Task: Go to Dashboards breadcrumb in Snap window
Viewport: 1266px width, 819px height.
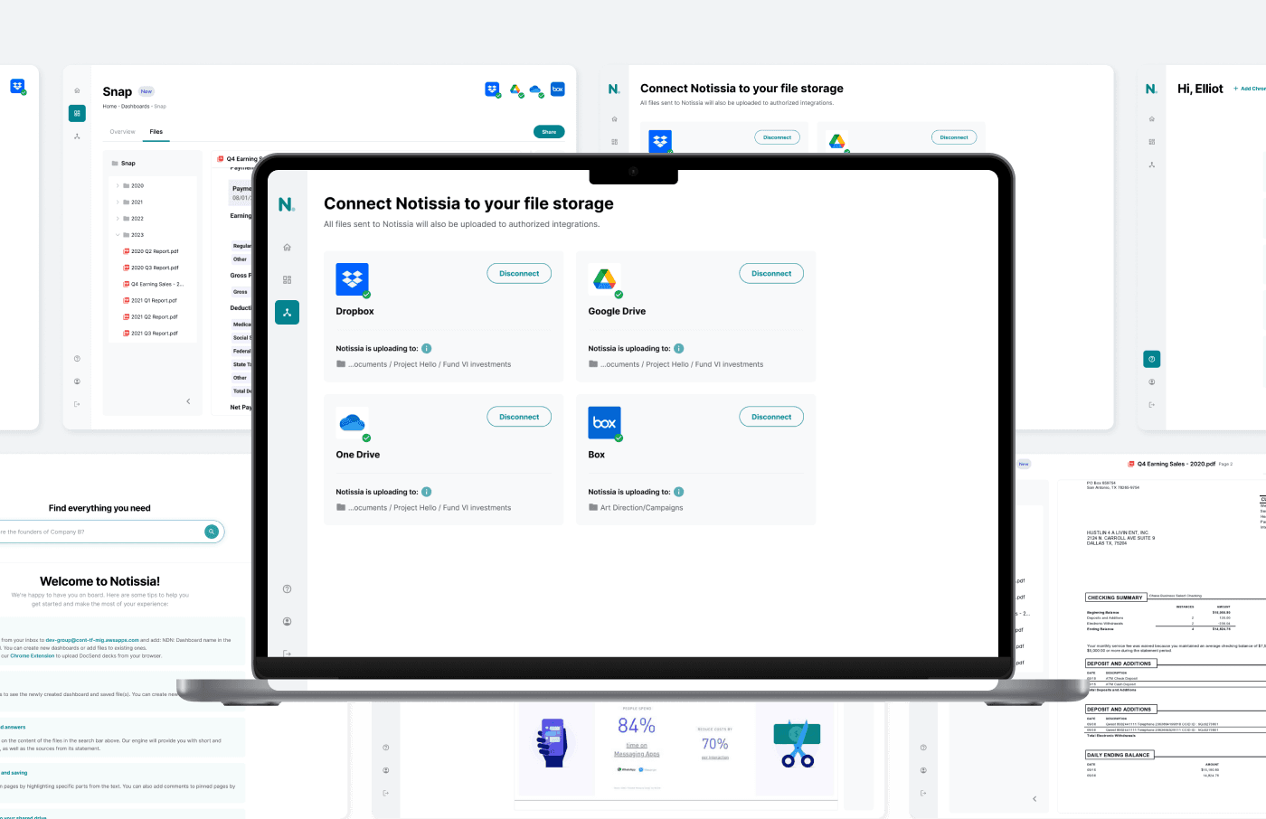Action: (135, 107)
